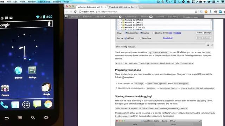Check the Android 3.1 (API 12) box
This screenshot has width=225, height=126.
point(118,22)
